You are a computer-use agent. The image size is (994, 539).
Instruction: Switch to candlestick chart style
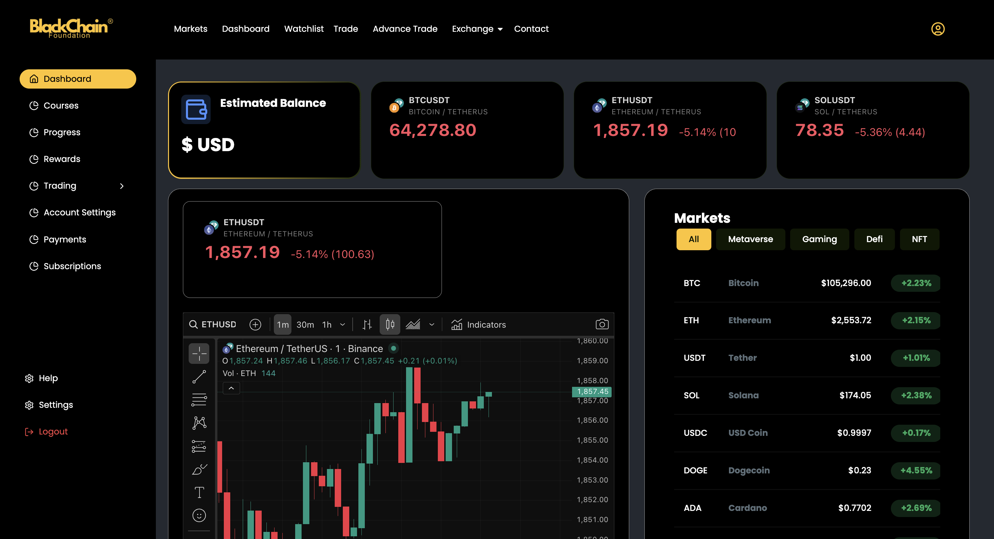[x=390, y=324]
